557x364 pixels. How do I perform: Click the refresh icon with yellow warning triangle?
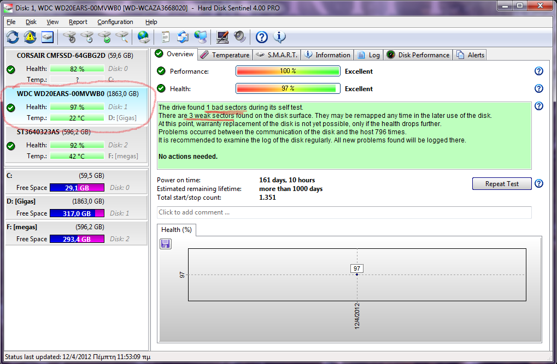pyautogui.click(x=30, y=37)
